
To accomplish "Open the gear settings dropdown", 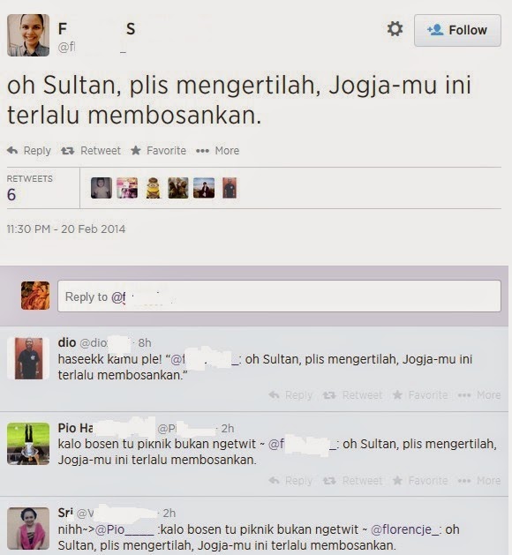I will click(395, 29).
